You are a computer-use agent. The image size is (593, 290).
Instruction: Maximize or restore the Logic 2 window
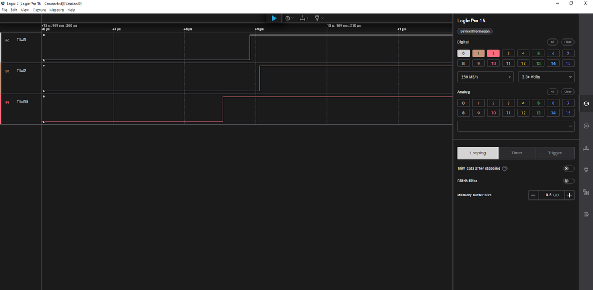572,3
